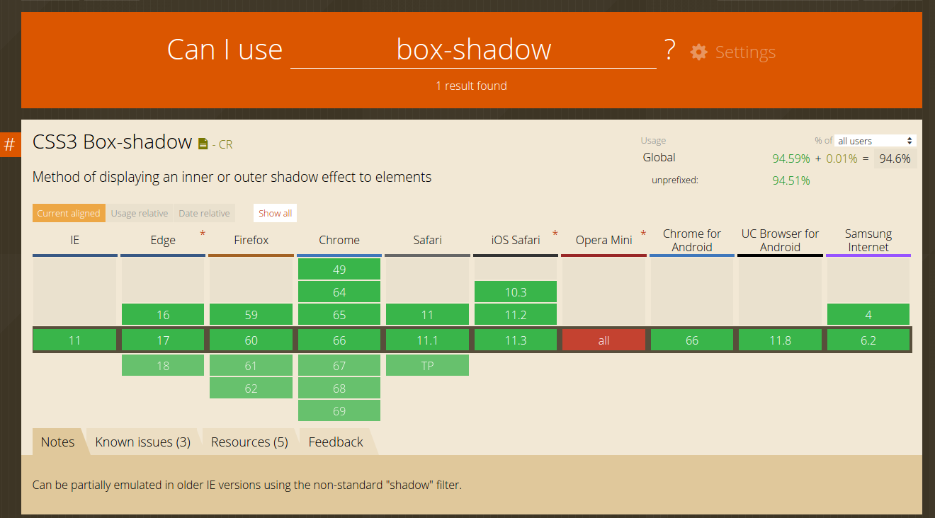This screenshot has height=518, width=935.
Task: Select the UC Browser 11.8 cell
Action: coord(780,340)
